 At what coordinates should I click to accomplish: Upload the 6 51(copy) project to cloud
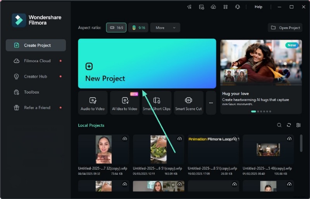(x=179, y=139)
